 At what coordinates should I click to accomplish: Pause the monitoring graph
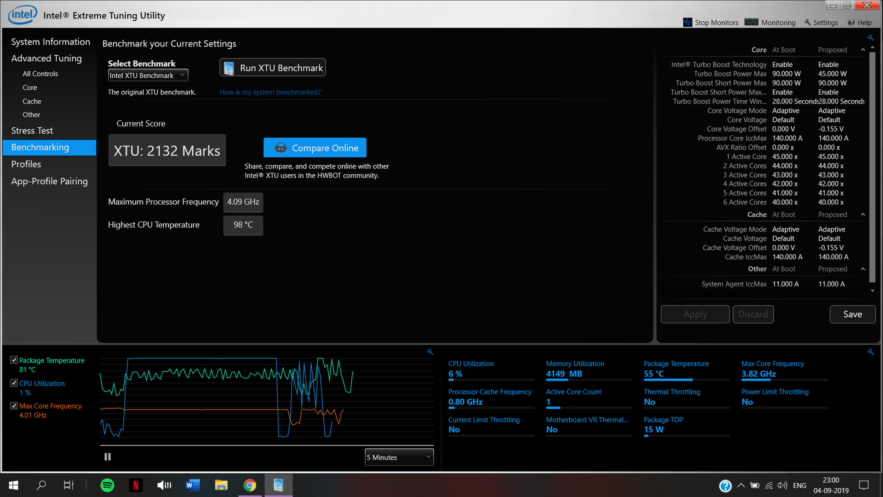[108, 457]
